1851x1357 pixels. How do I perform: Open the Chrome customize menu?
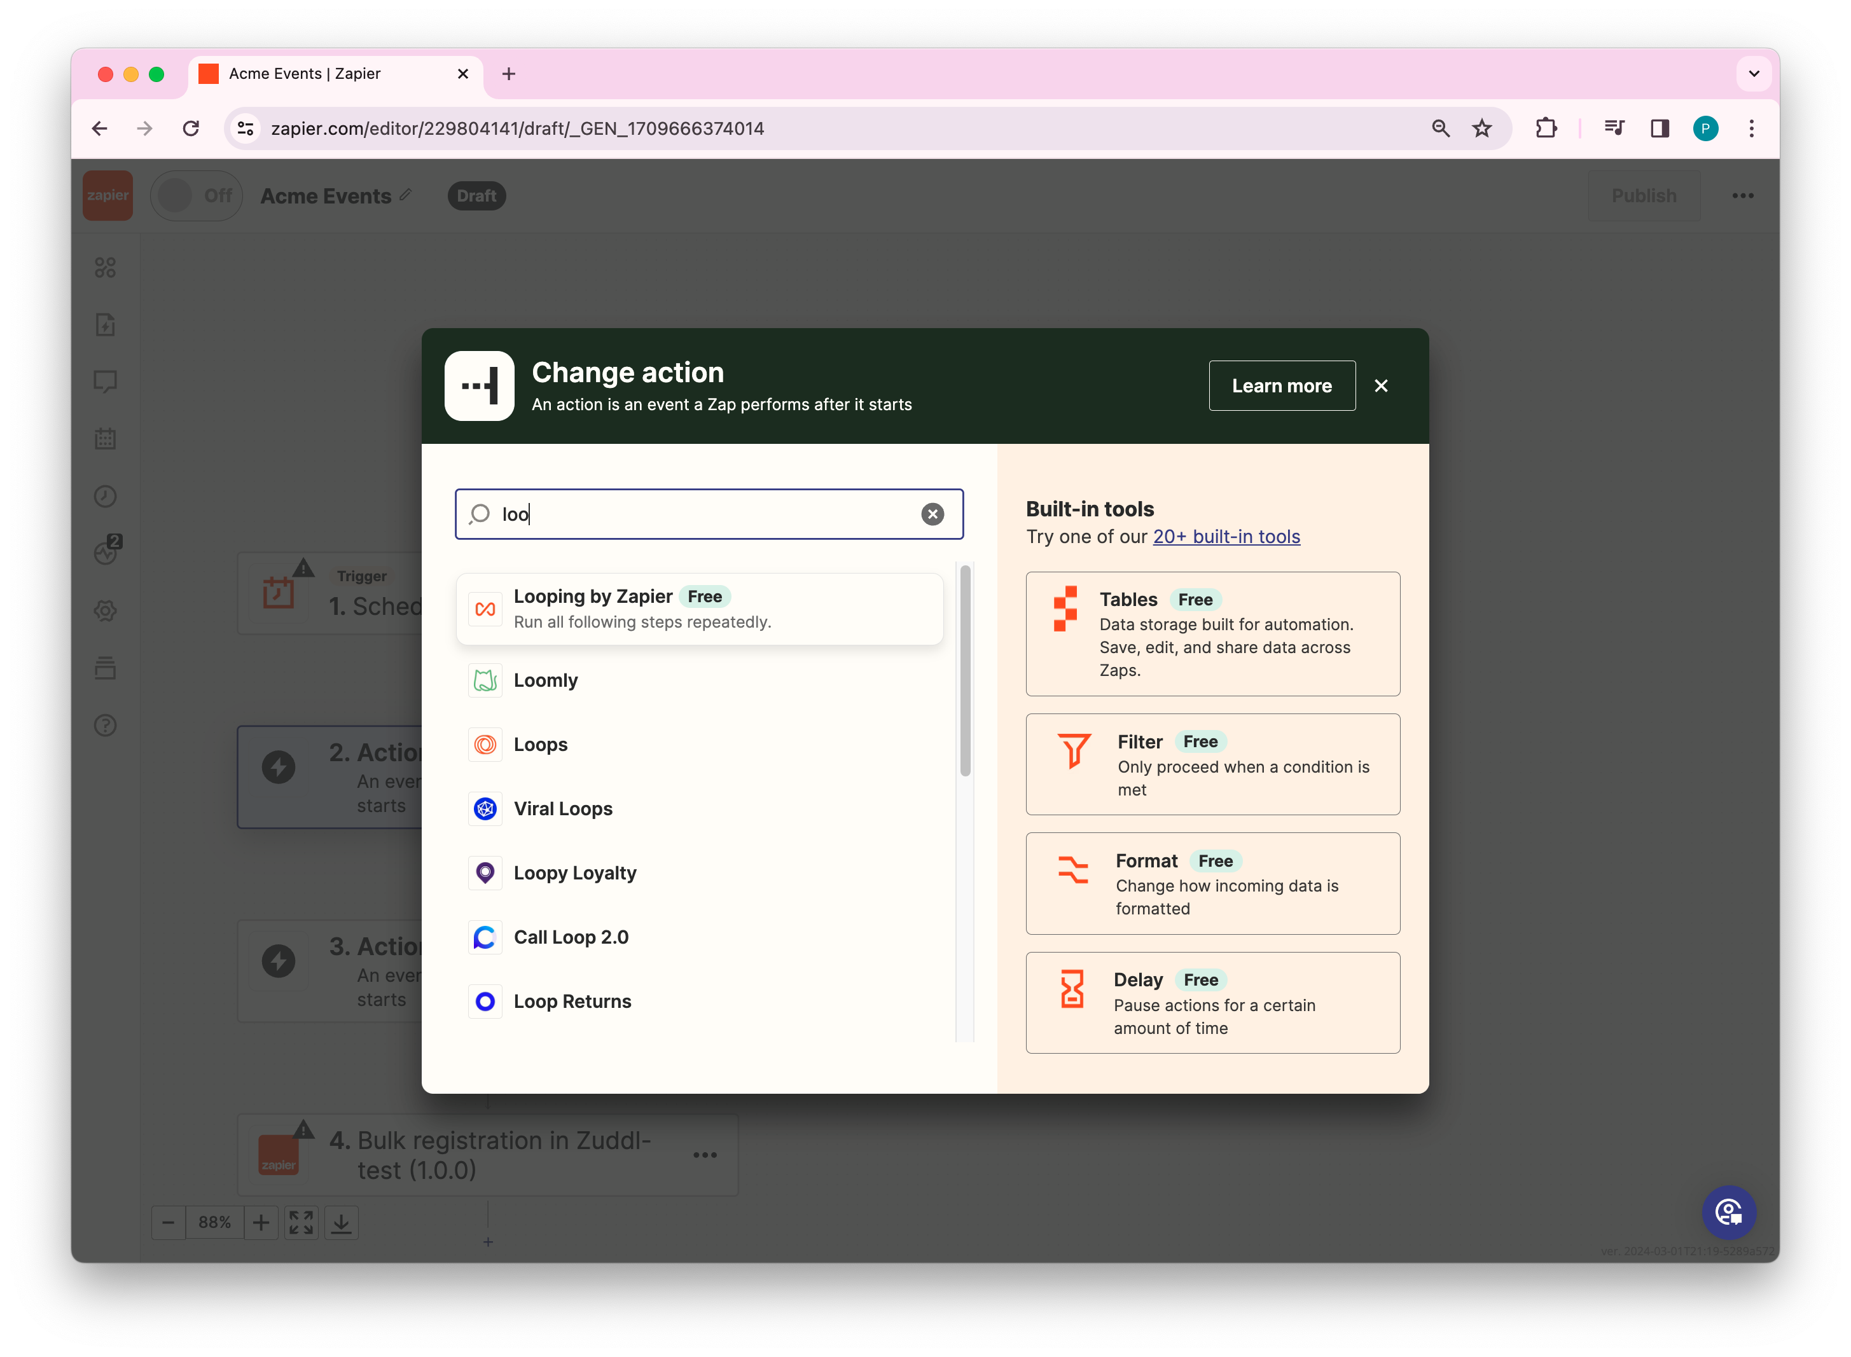1750,128
